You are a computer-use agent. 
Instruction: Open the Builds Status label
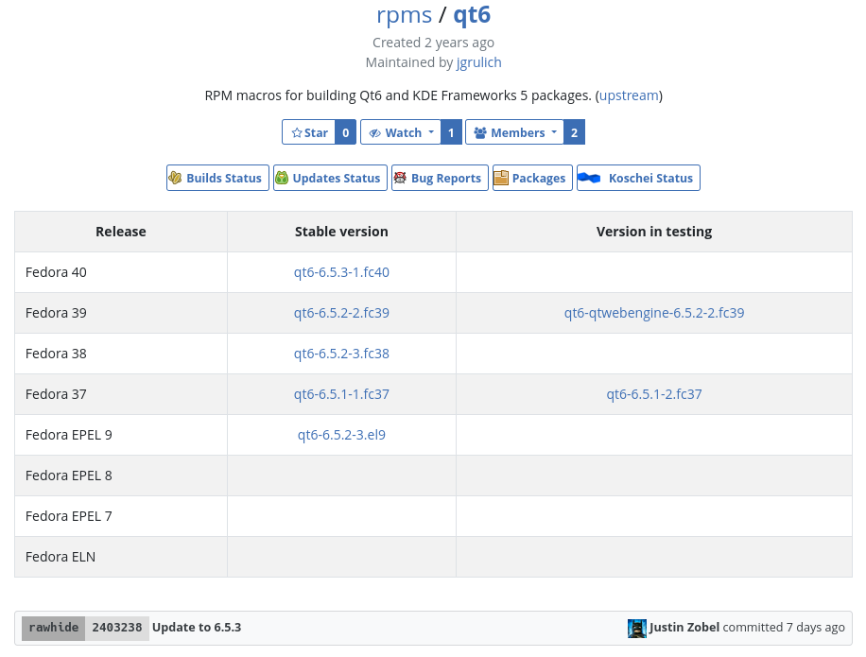(x=224, y=179)
